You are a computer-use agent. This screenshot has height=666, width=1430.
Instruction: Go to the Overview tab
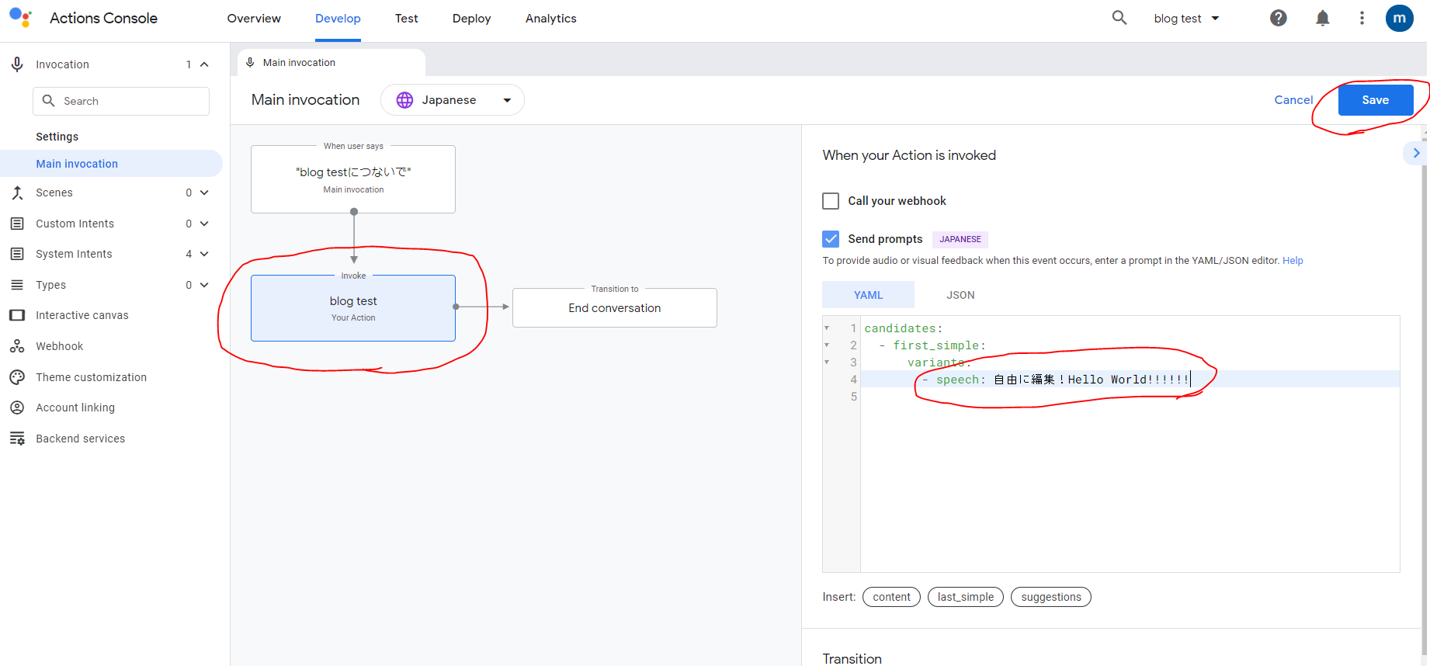tap(254, 19)
